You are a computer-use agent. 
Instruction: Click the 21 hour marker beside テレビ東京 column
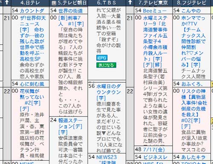point(130,18)
